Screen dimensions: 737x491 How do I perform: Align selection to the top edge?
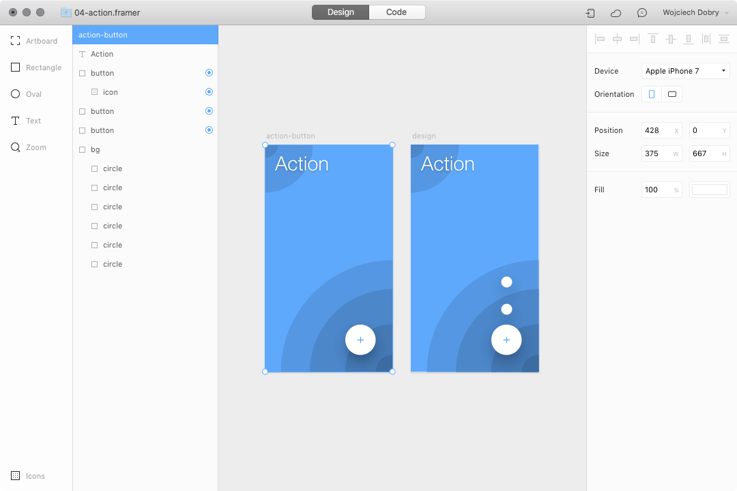(x=652, y=39)
